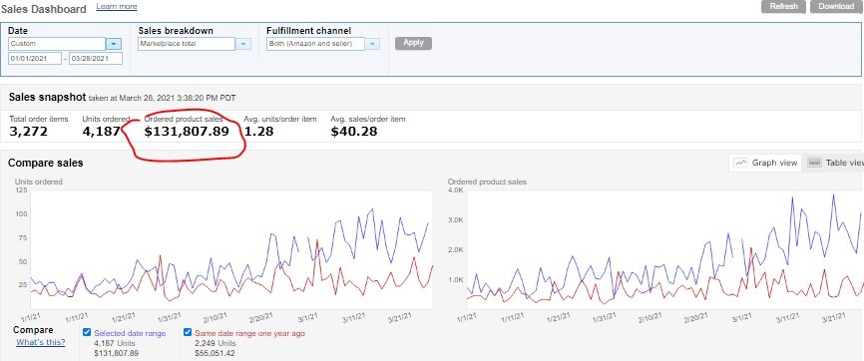Screen dimensions: 864x361
Task: Open the Fulfillment channel dropdown
Action: 372,44
